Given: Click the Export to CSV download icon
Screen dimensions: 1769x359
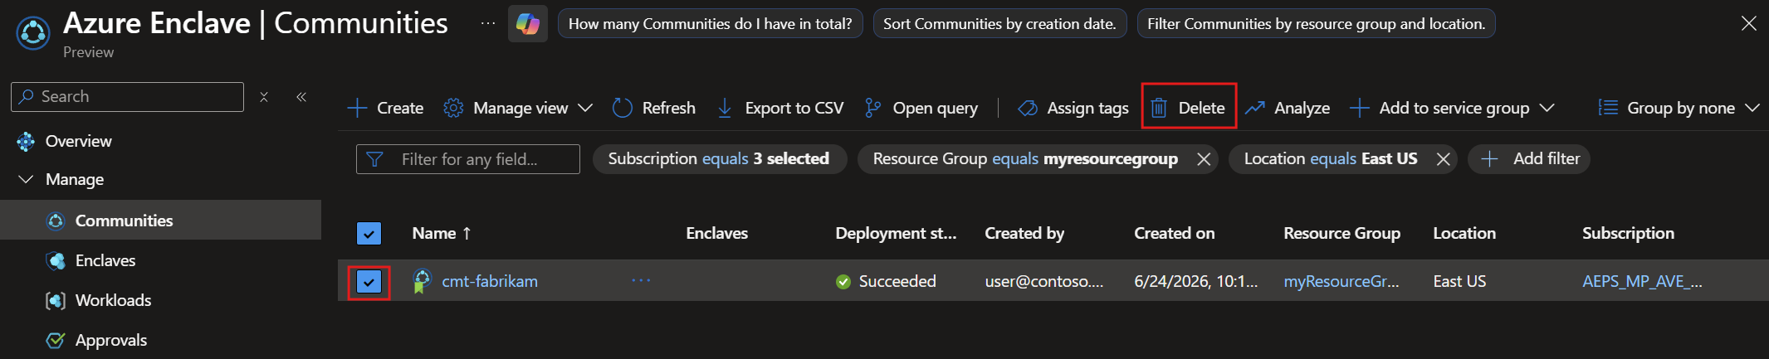Looking at the screenshot, I should click(725, 108).
